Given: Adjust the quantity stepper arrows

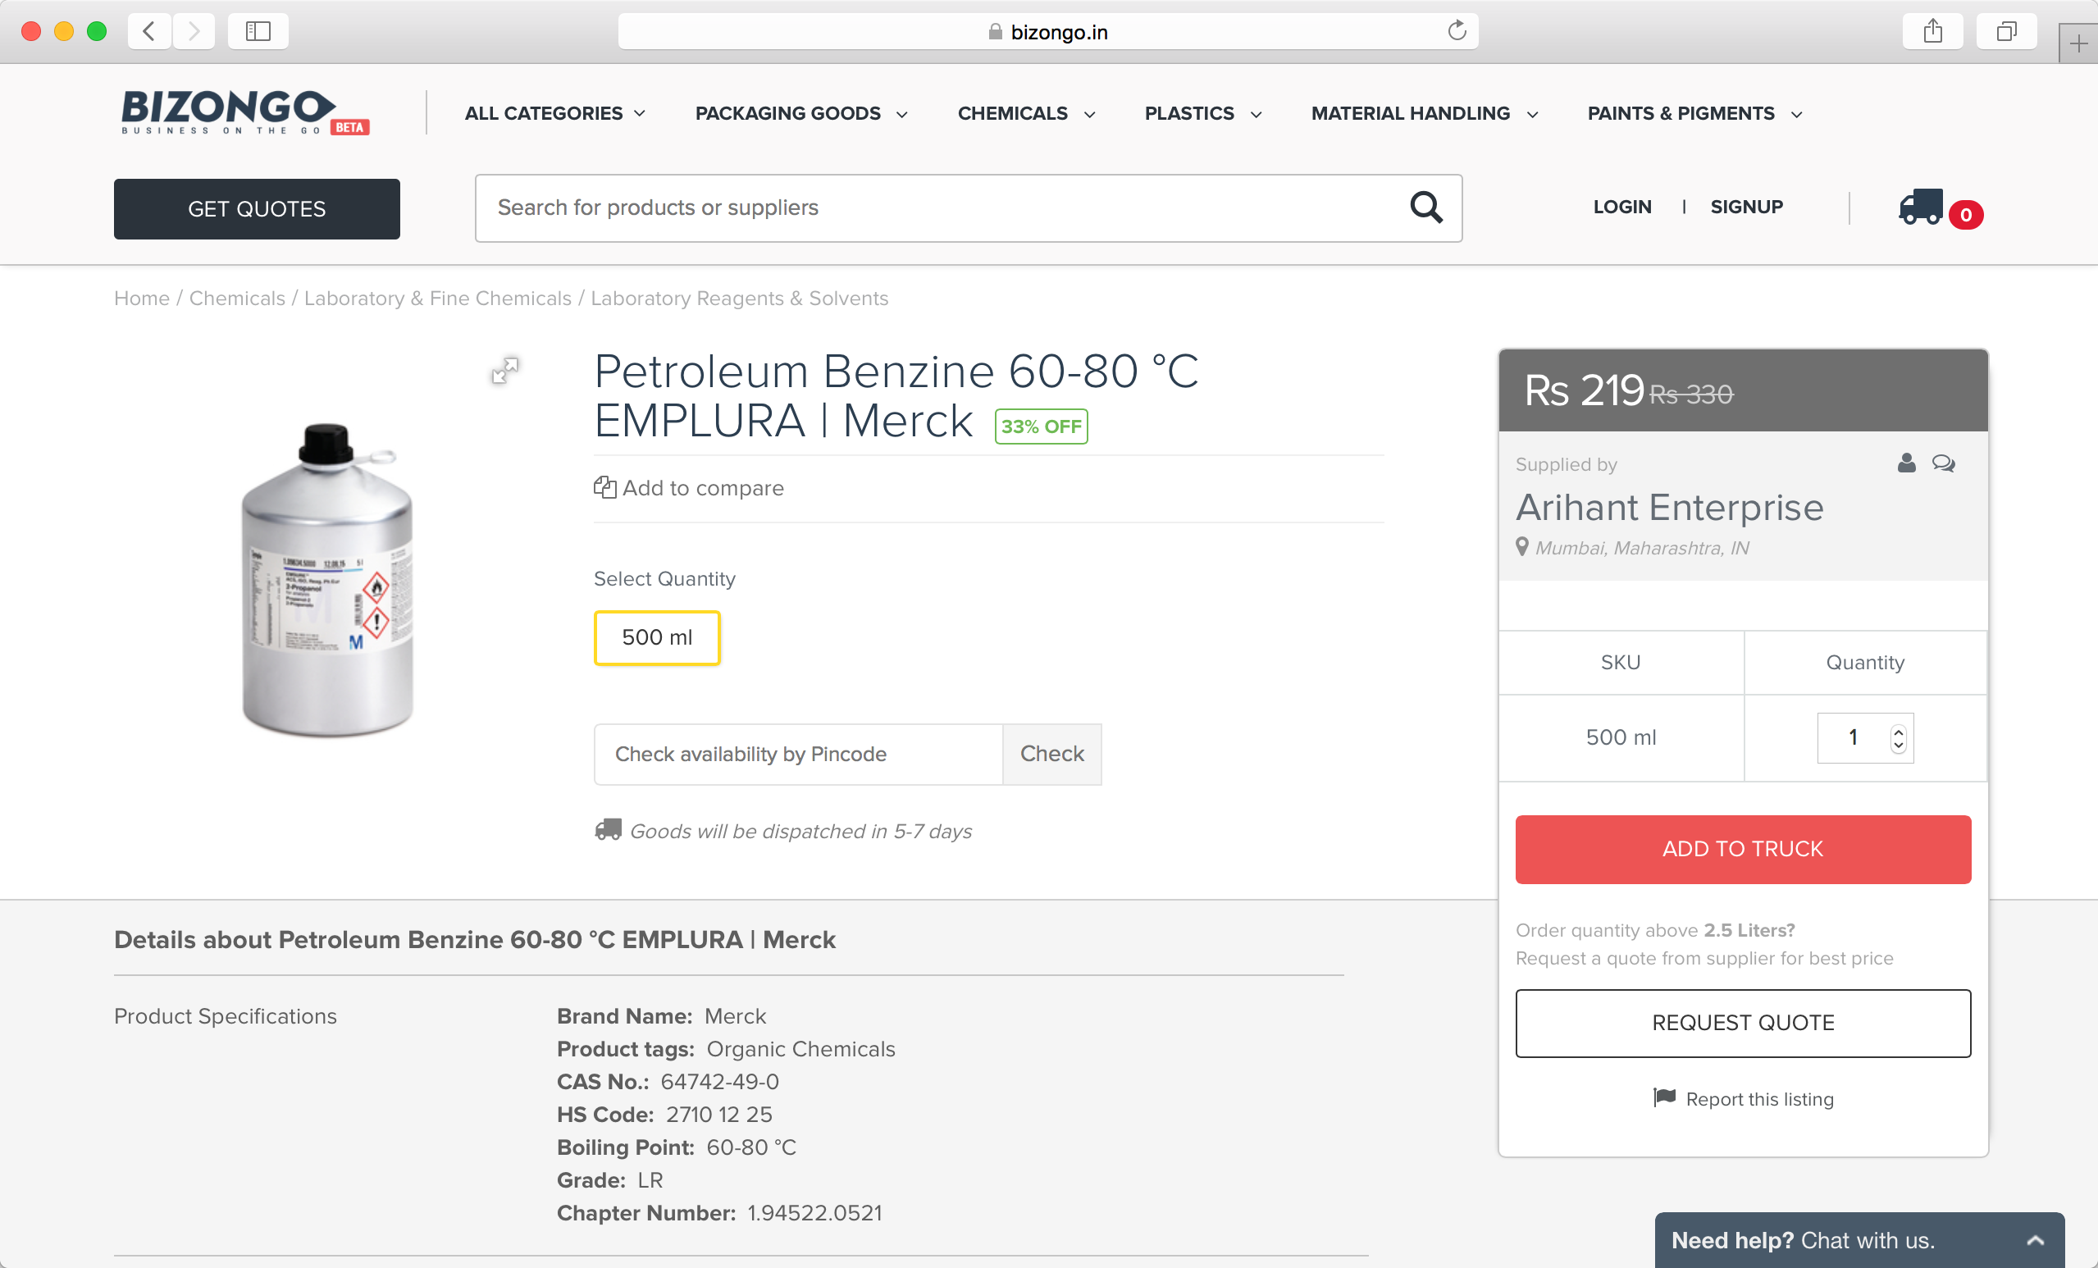Looking at the screenshot, I should click(x=1898, y=737).
